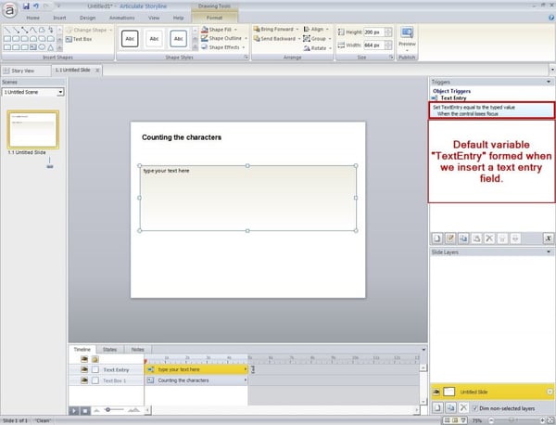
Task: Open the Rotate dropdown
Action: point(317,48)
